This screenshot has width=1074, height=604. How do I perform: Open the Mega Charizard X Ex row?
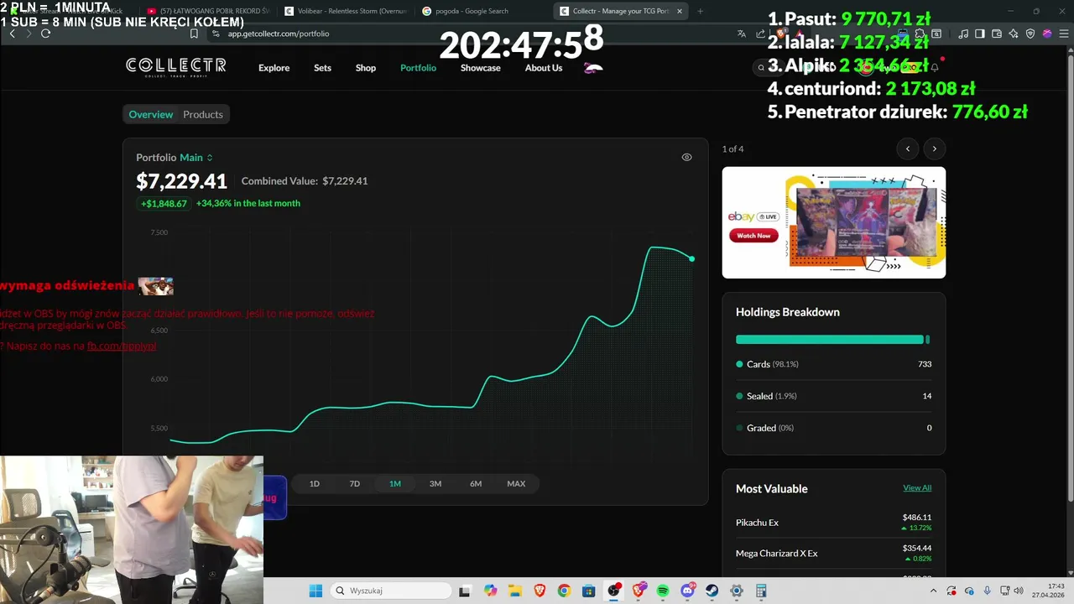pyautogui.click(x=833, y=553)
